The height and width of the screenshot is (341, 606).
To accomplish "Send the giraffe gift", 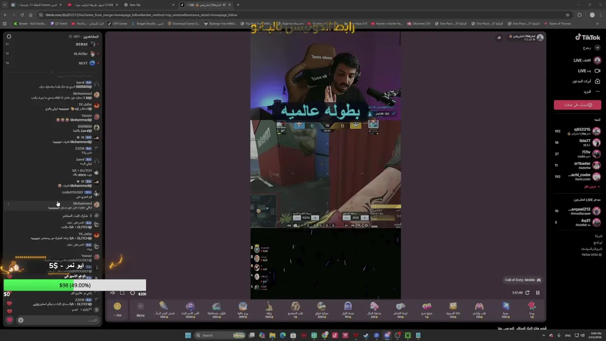I will pyautogui.click(x=269, y=309).
